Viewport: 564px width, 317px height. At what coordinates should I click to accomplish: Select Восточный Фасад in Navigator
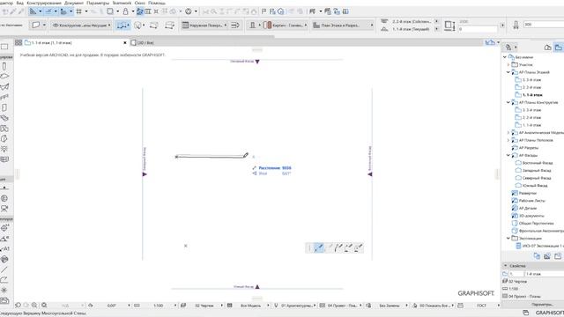coord(537,163)
